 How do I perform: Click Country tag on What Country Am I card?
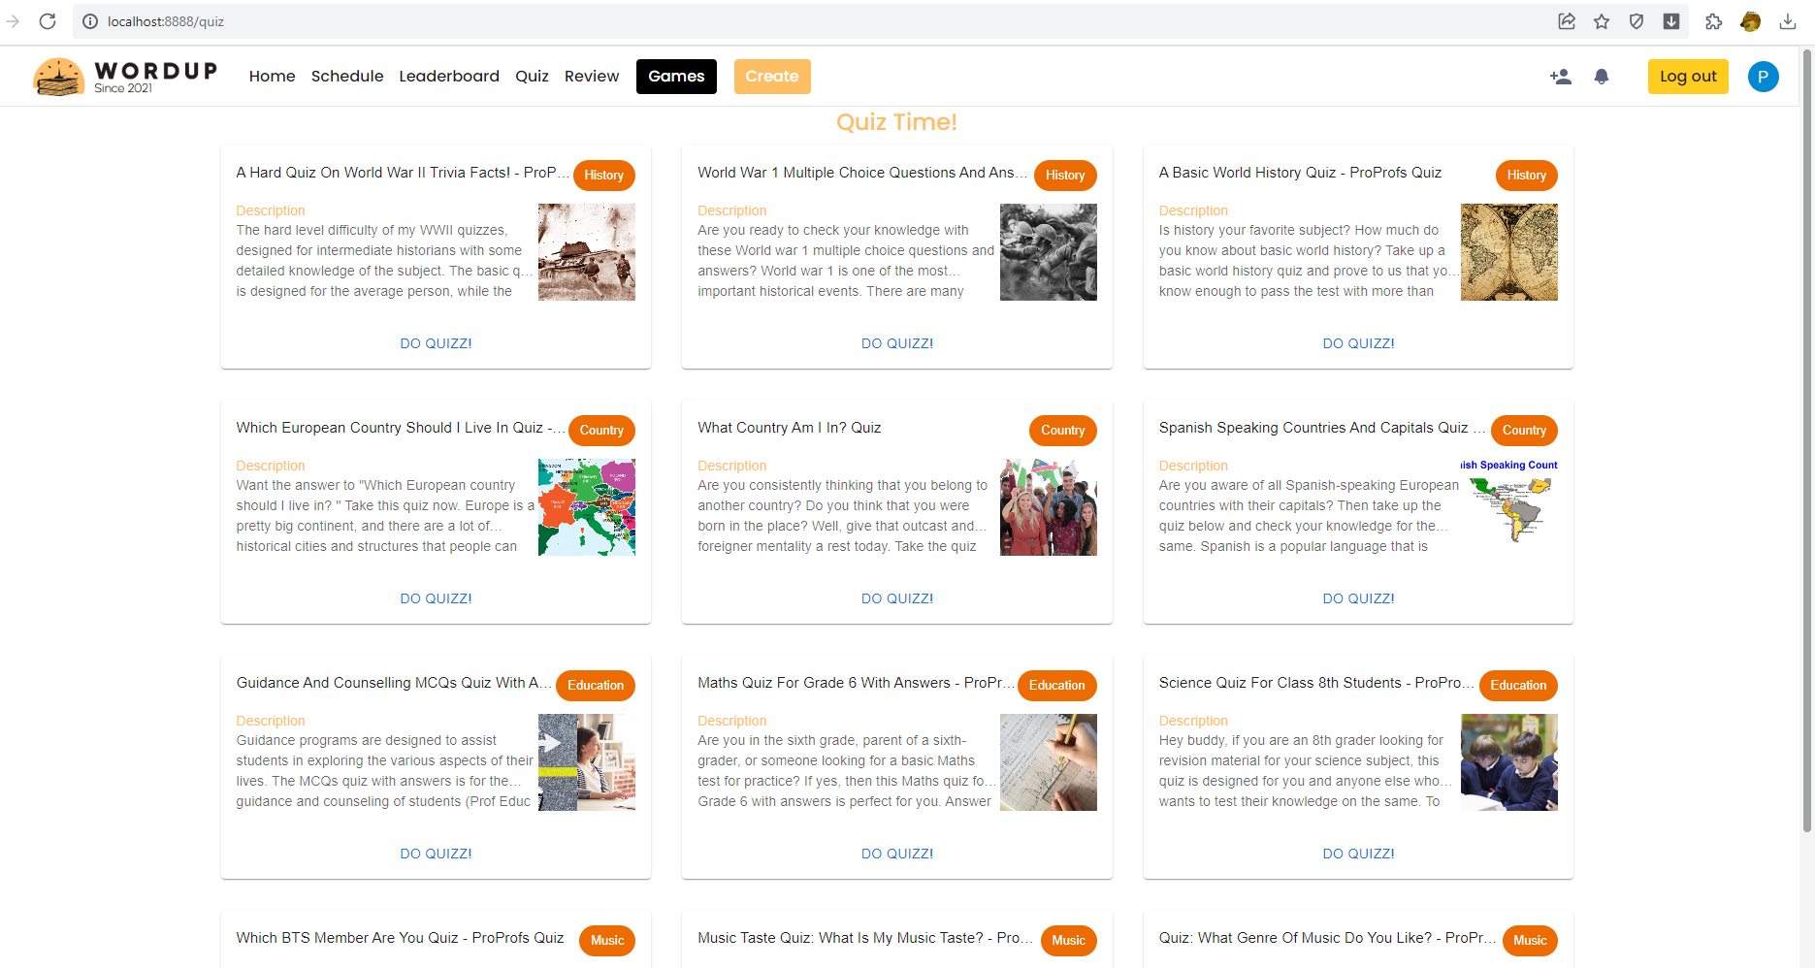pyautogui.click(x=1063, y=431)
